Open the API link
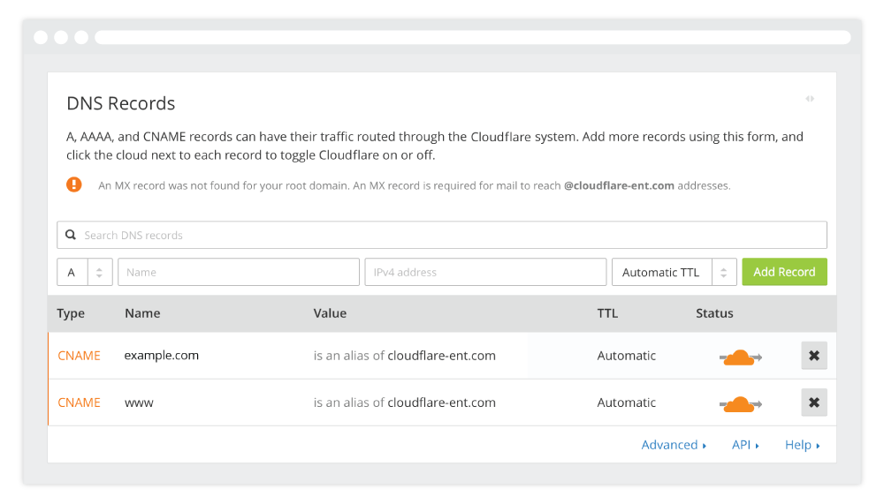The height and width of the screenshot is (504, 884). click(745, 445)
